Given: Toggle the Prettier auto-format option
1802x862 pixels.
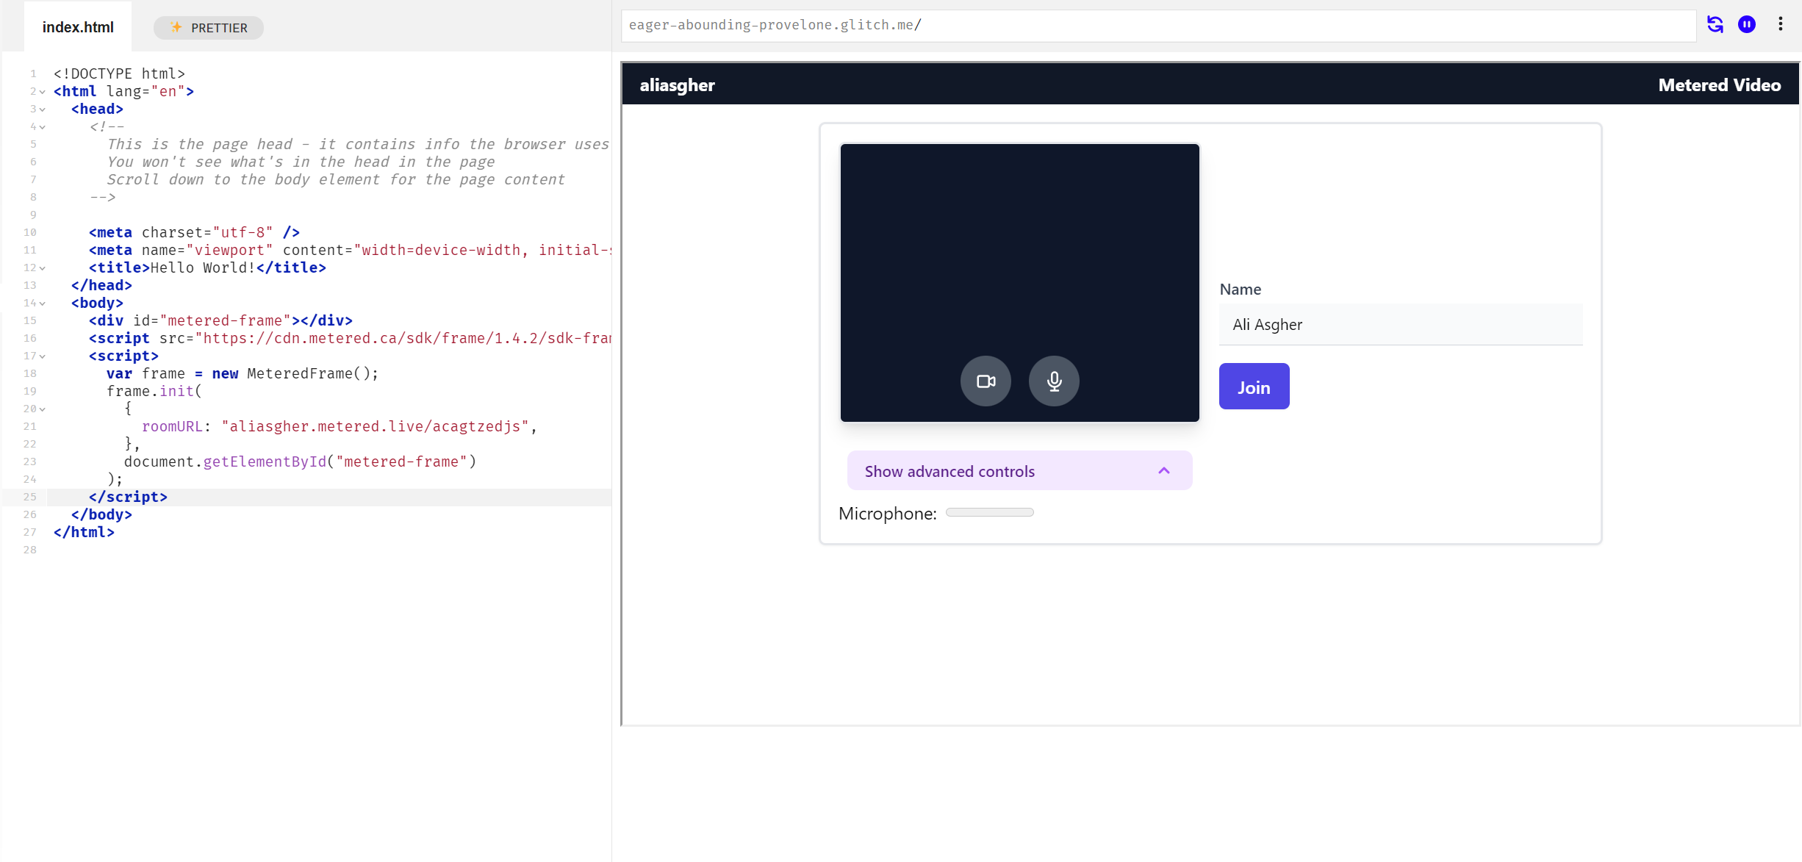Looking at the screenshot, I should point(208,24).
